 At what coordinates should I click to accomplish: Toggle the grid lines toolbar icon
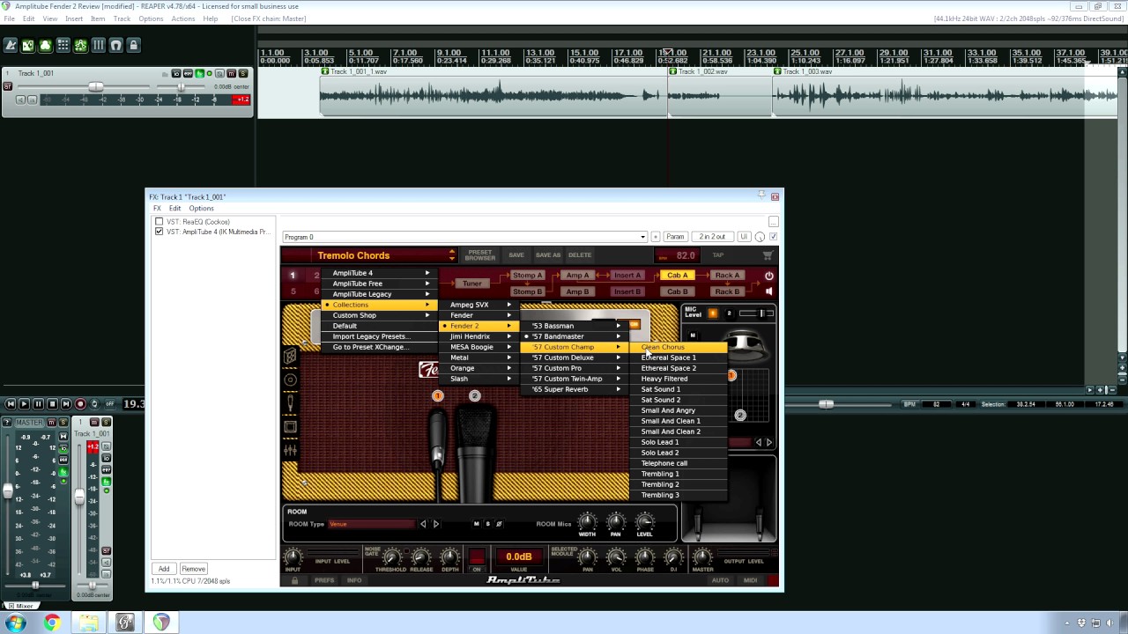99,45
